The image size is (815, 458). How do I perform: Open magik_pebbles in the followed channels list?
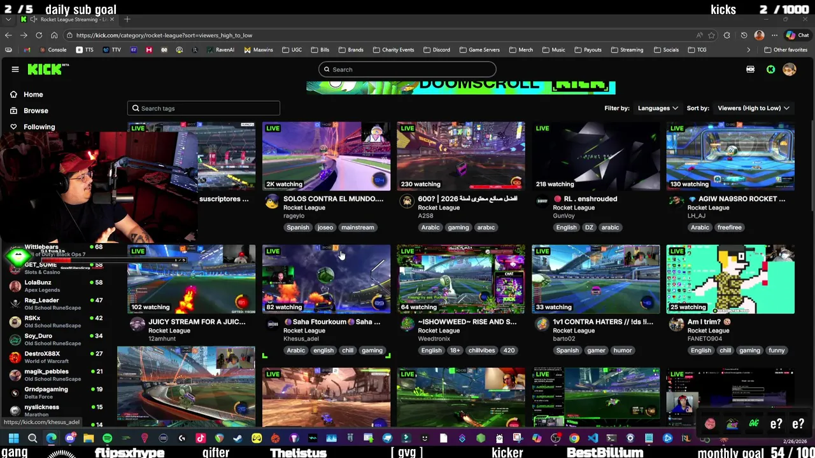pos(56,375)
